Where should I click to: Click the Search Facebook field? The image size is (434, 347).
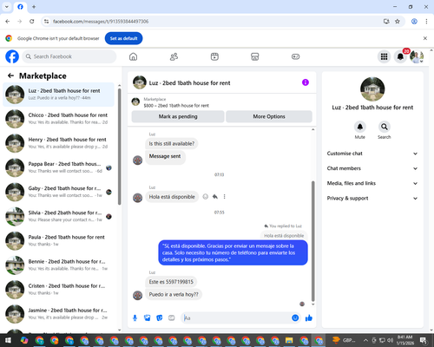pos(69,56)
